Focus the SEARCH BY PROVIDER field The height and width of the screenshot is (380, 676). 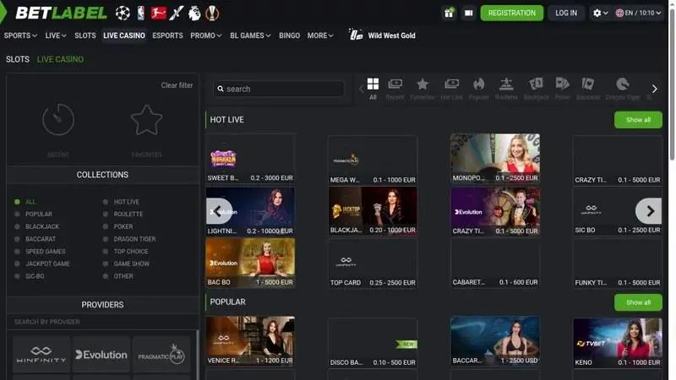coord(101,322)
